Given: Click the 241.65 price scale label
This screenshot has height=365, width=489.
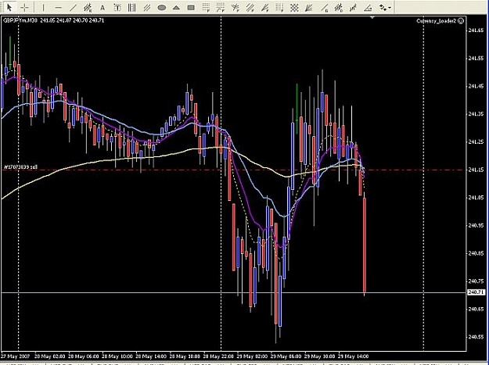Looking at the screenshot, I should [x=476, y=30].
